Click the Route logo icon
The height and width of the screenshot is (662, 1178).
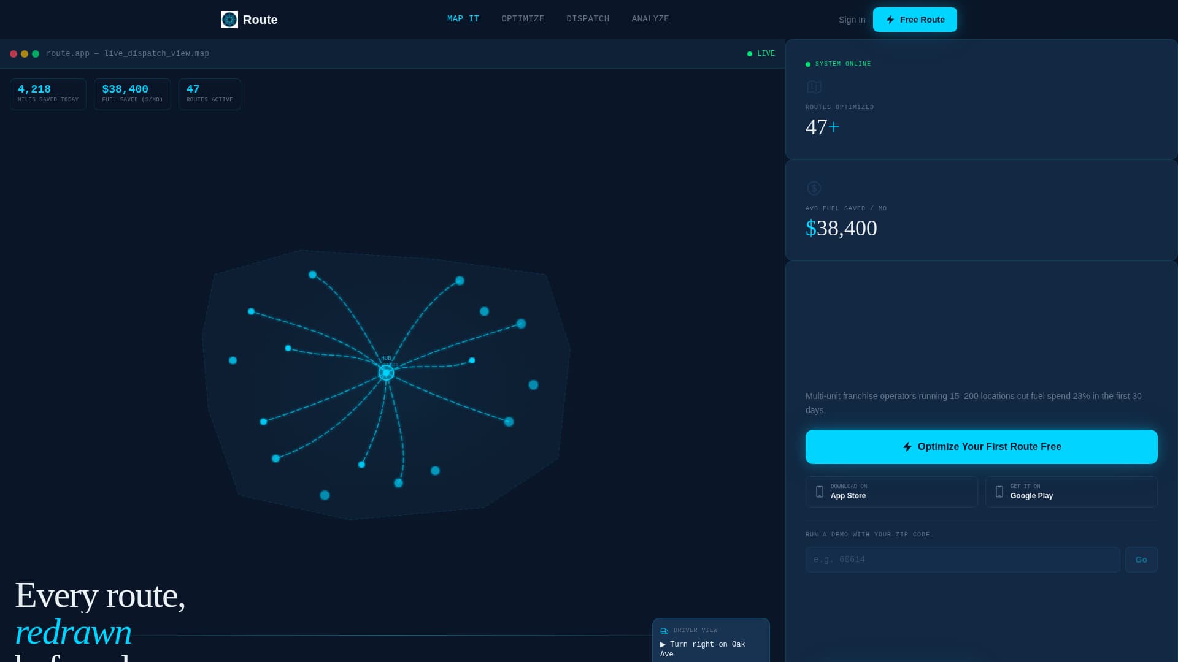pyautogui.click(x=229, y=20)
